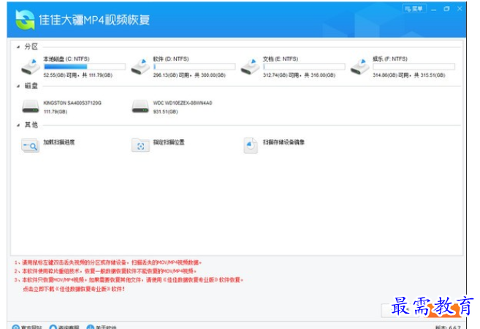This screenshot has height=329, width=480.
Task: Minimize the window
Action: coord(433,10)
